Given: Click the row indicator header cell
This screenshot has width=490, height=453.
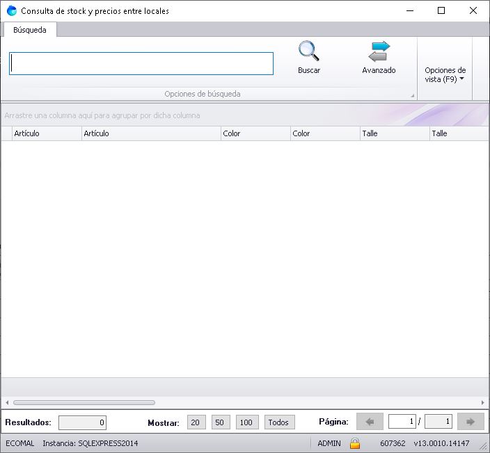Looking at the screenshot, I should pyautogui.click(x=6, y=133).
